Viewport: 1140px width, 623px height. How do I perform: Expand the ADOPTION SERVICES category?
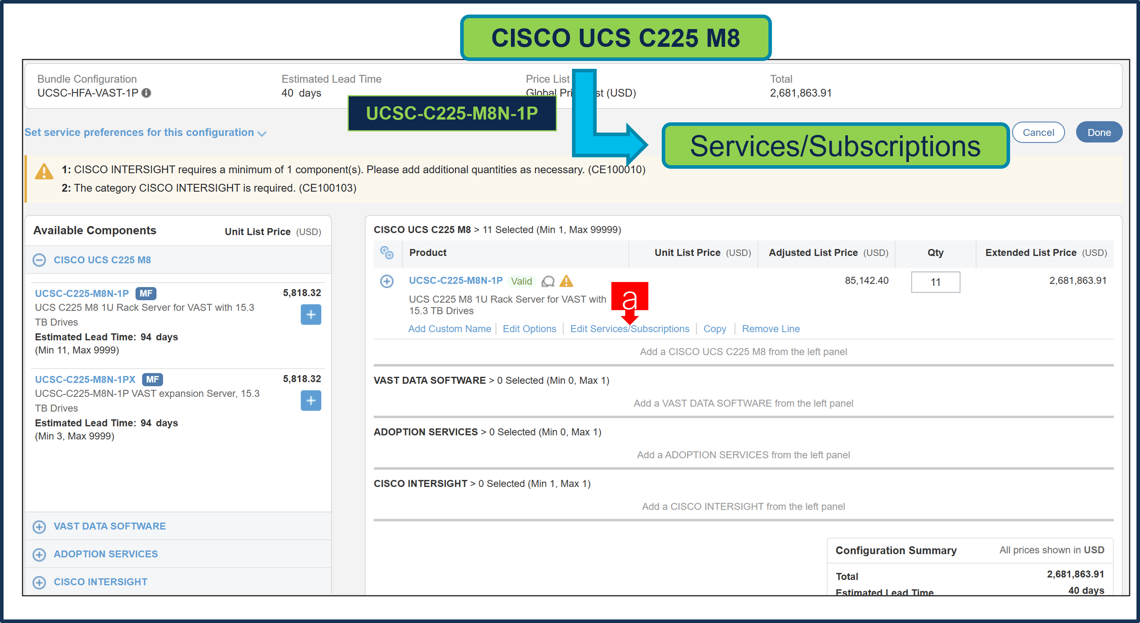coord(39,555)
